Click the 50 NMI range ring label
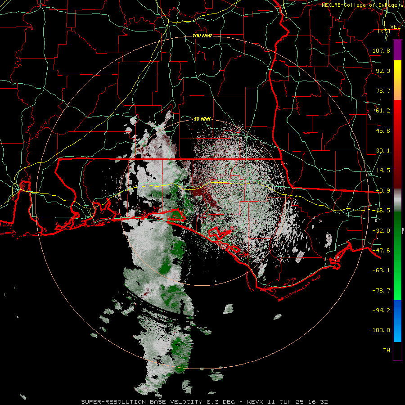 point(202,119)
